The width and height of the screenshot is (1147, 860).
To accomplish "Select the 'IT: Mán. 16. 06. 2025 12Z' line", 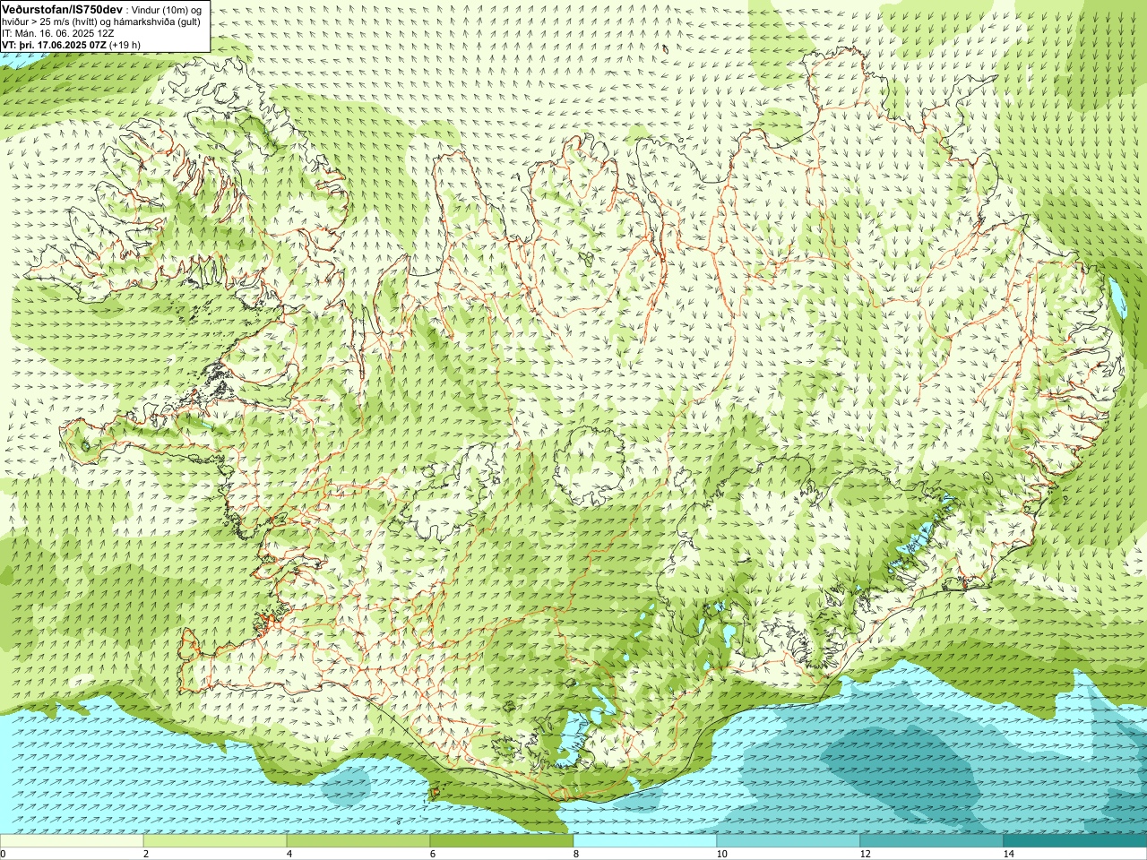I will [x=57, y=32].
